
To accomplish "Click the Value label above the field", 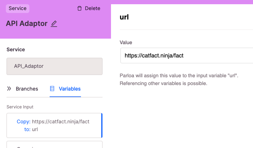I will click(x=126, y=43).
